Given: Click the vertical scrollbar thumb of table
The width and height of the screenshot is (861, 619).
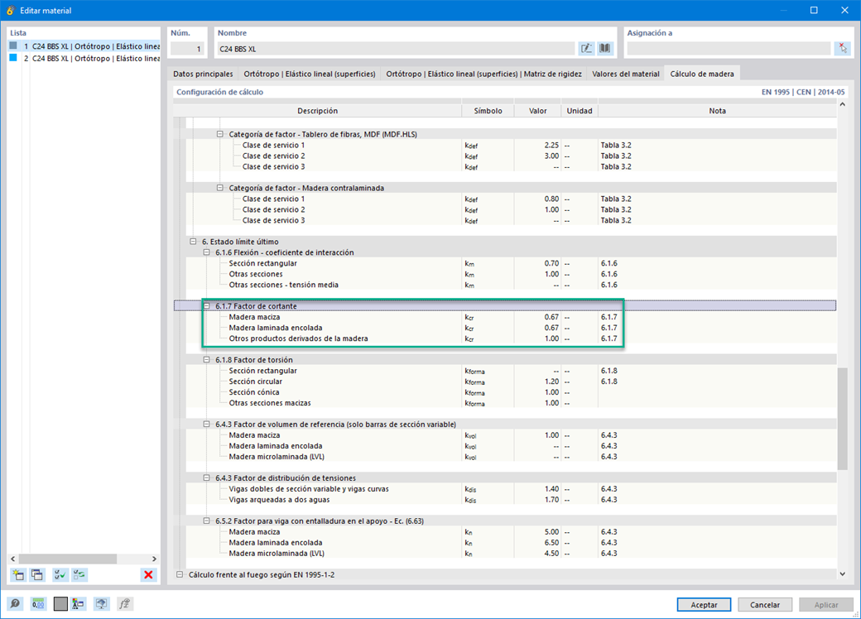Looking at the screenshot, I should click(842, 419).
